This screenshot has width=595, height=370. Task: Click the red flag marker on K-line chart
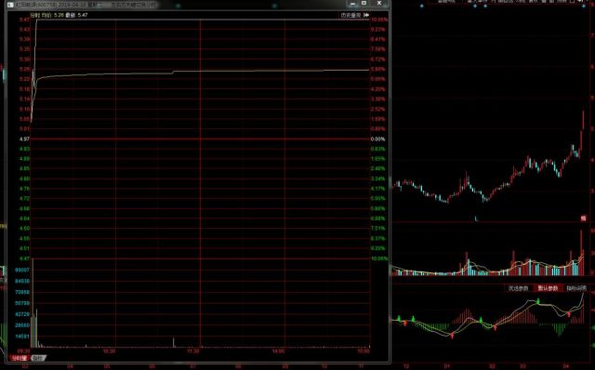584,218
